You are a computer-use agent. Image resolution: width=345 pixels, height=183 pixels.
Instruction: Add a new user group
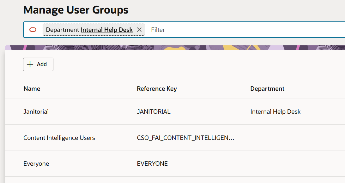coord(38,64)
